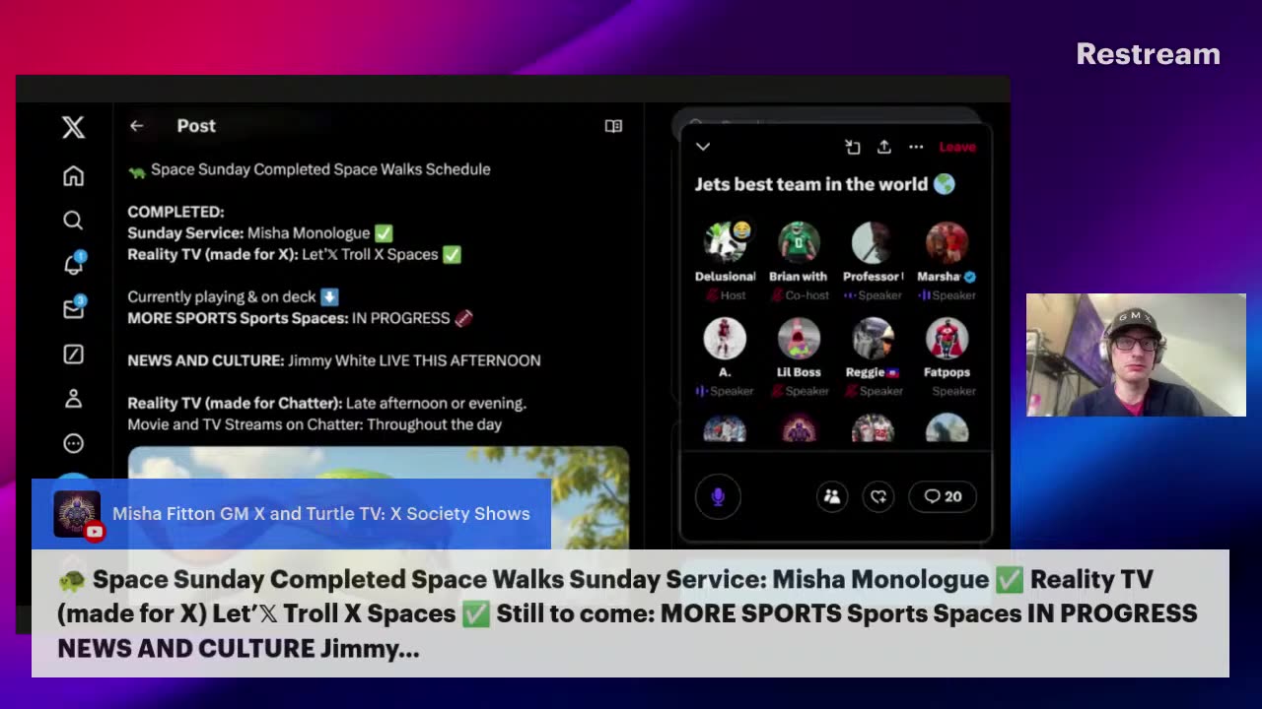Click 'MORE SPORTS Sports Spaces' line
Screen dimensions: 1262x709
[x=300, y=318]
